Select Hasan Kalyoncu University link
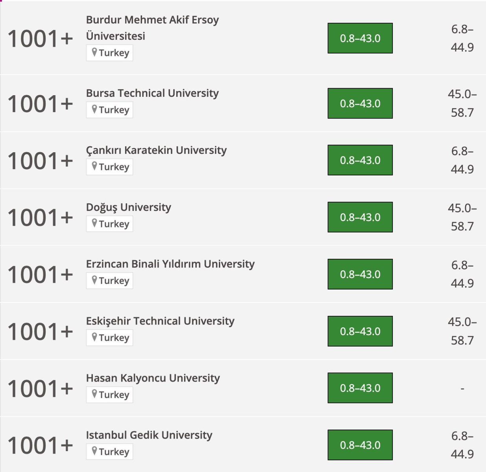Viewport: 486px width, 472px height. 153,378
